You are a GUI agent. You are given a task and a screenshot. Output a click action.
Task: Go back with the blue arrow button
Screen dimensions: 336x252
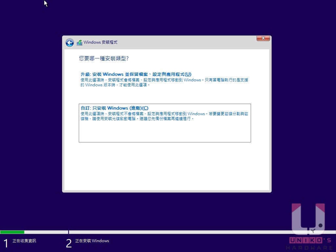(70, 43)
